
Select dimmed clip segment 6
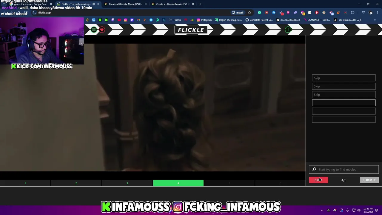pos(280,183)
